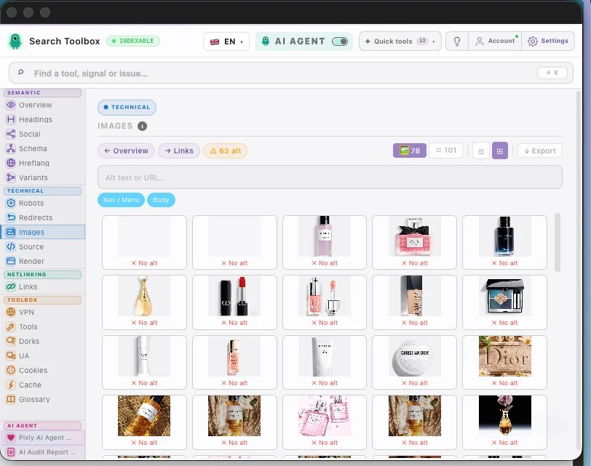Open the VPN globe icon

pyautogui.click(x=11, y=312)
